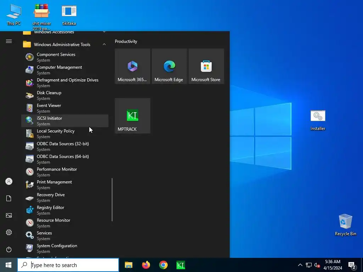This screenshot has width=363, height=272.
Task: Open the Services console
Action: 65,236
